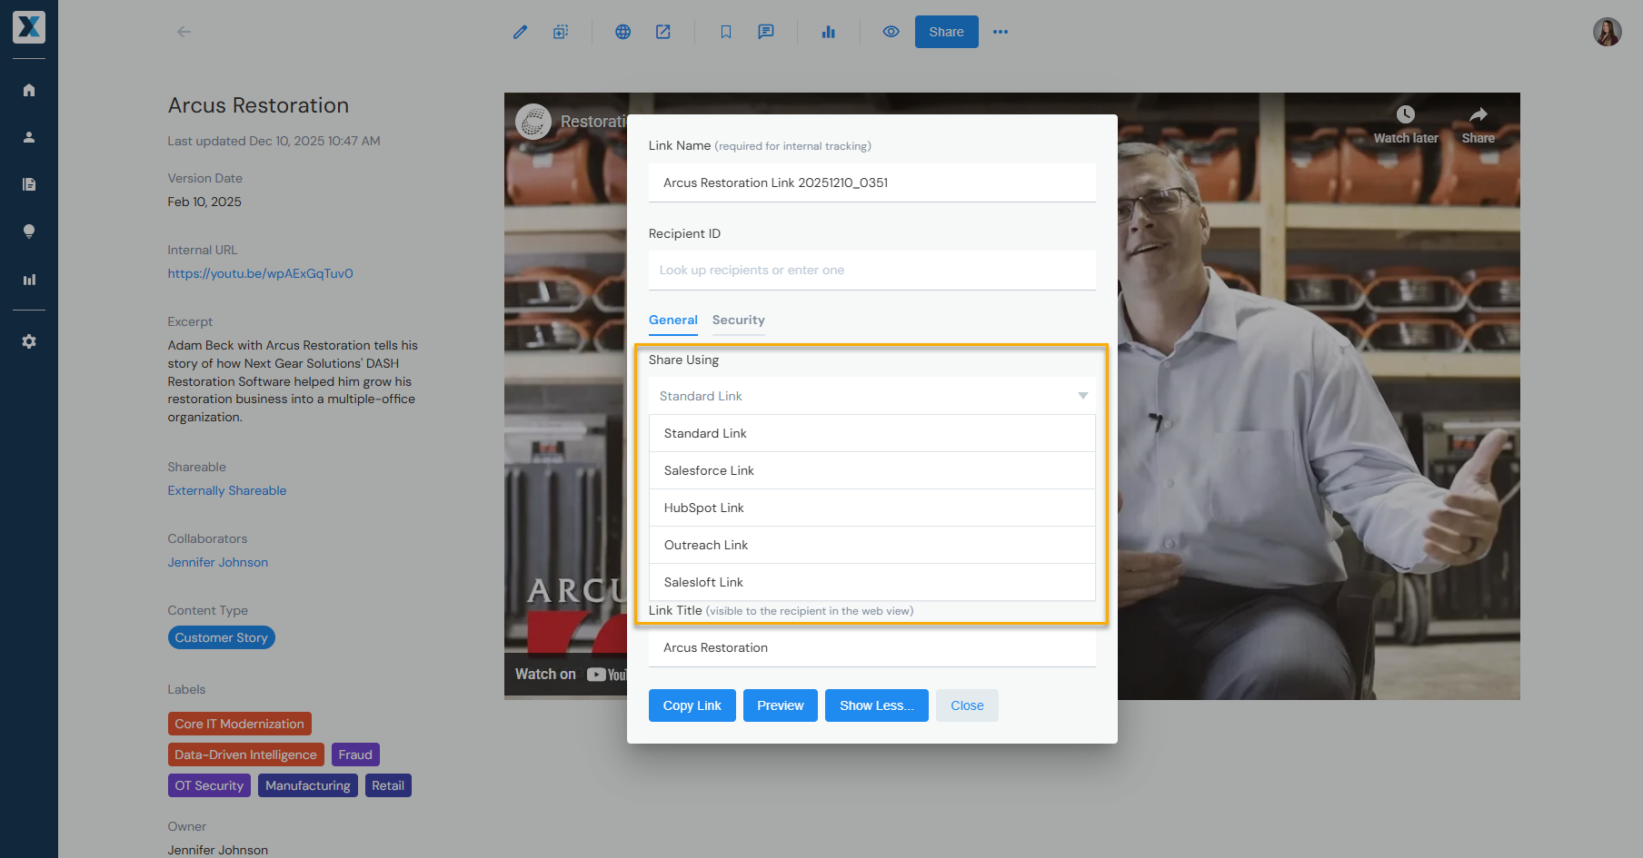Image resolution: width=1643 pixels, height=858 pixels.
Task: Click the Arcus Restoration page title
Action: (258, 105)
